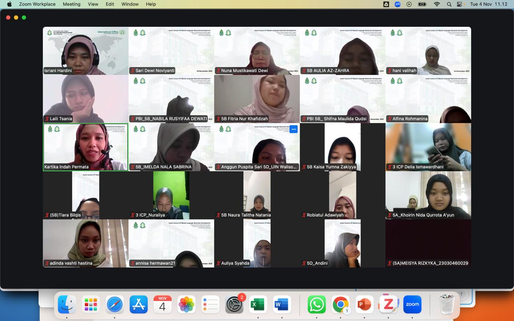Viewport: 514px width, 321px height.
Task: Launch WhatsApp from the Dock
Action: [x=316, y=305]
